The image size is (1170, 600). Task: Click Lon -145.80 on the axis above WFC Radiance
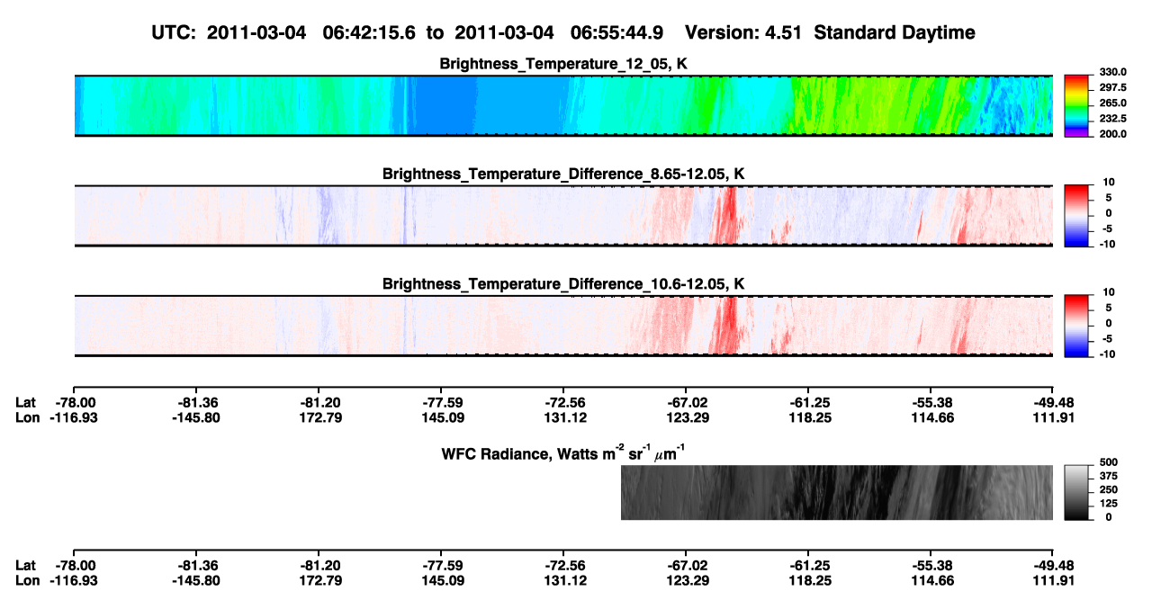tap(195, 417)
